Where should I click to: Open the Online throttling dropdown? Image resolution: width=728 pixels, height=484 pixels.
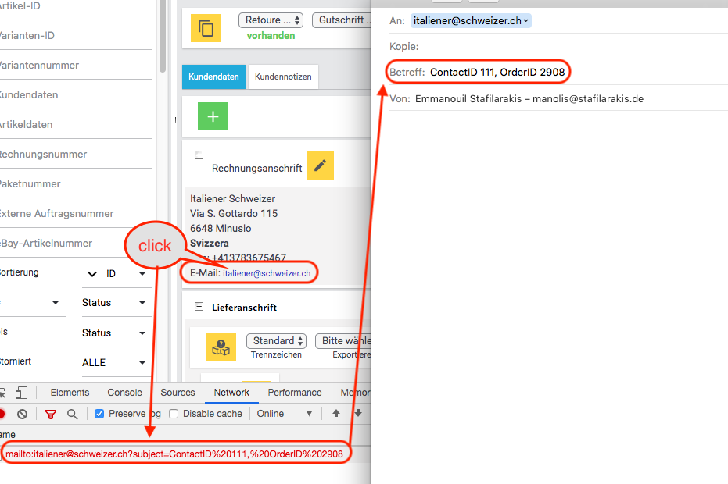pos(285,414)
